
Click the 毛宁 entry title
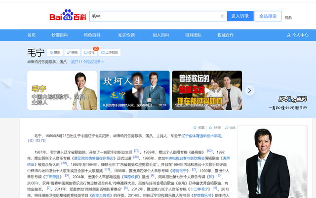36,53
